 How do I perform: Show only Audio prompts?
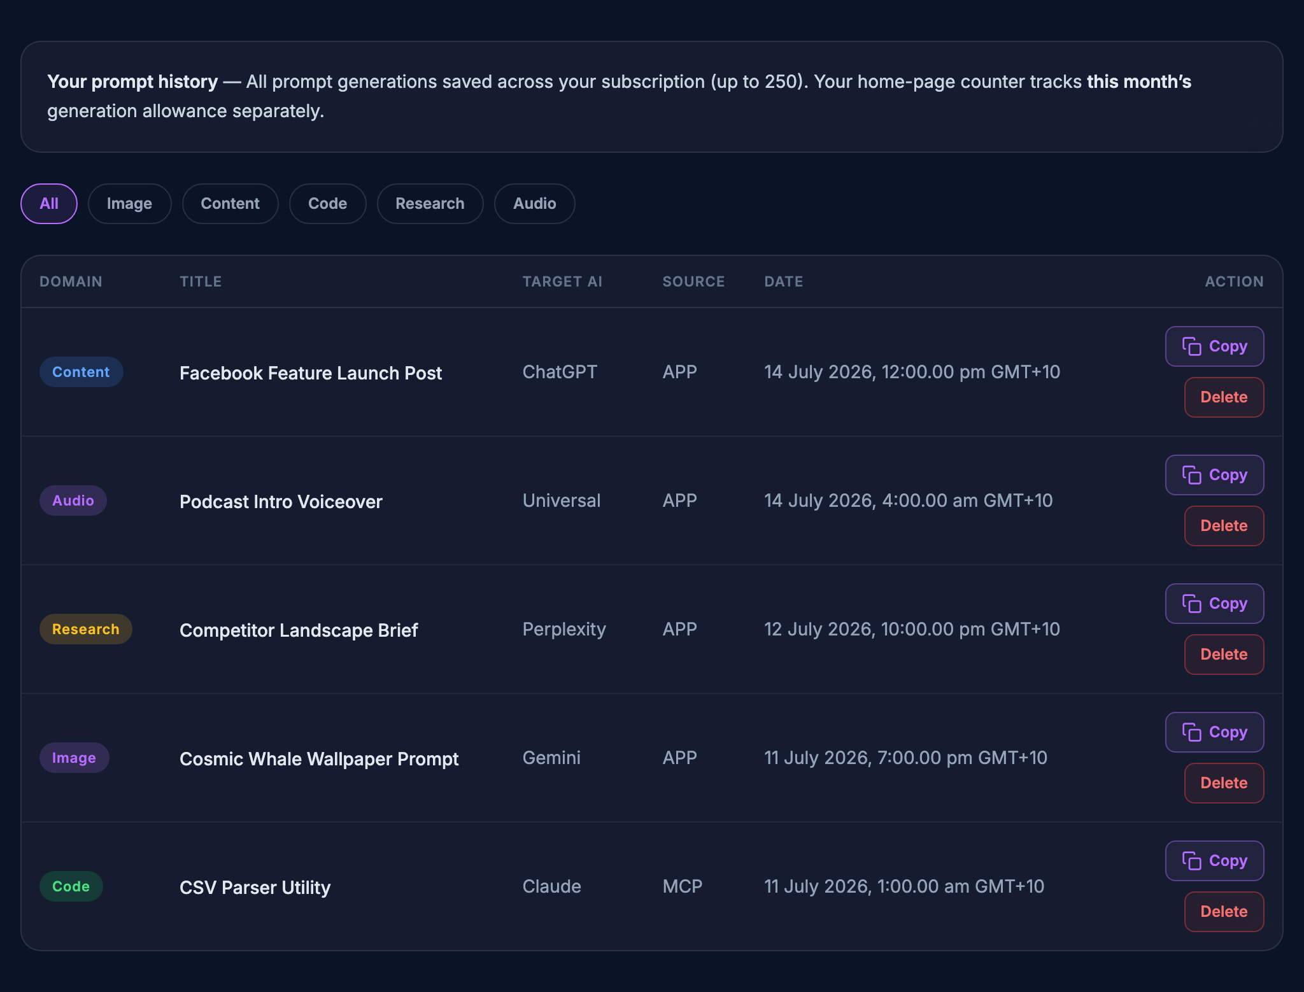point(534,204)
